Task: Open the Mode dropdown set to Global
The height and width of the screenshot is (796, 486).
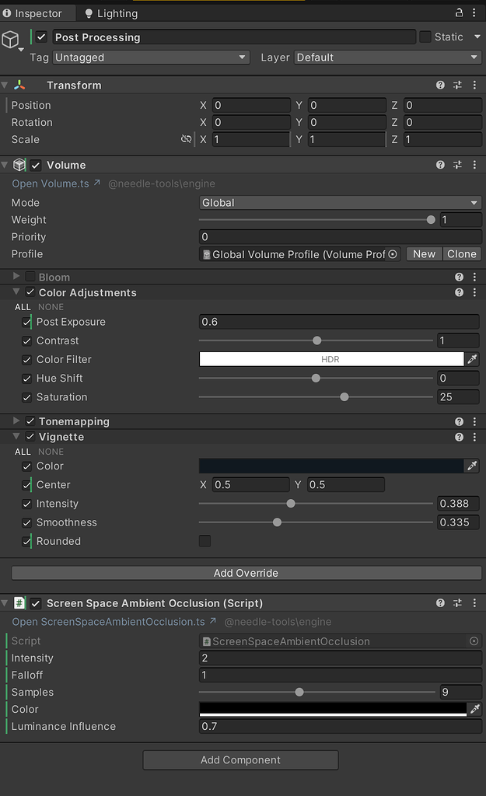Action: click(x=340, y=202)
